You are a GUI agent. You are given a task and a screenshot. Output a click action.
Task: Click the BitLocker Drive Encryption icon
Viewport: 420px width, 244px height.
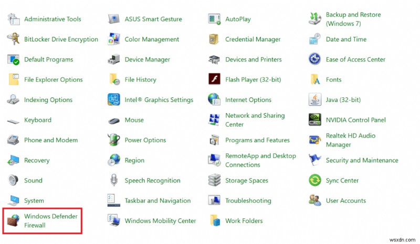13,39
